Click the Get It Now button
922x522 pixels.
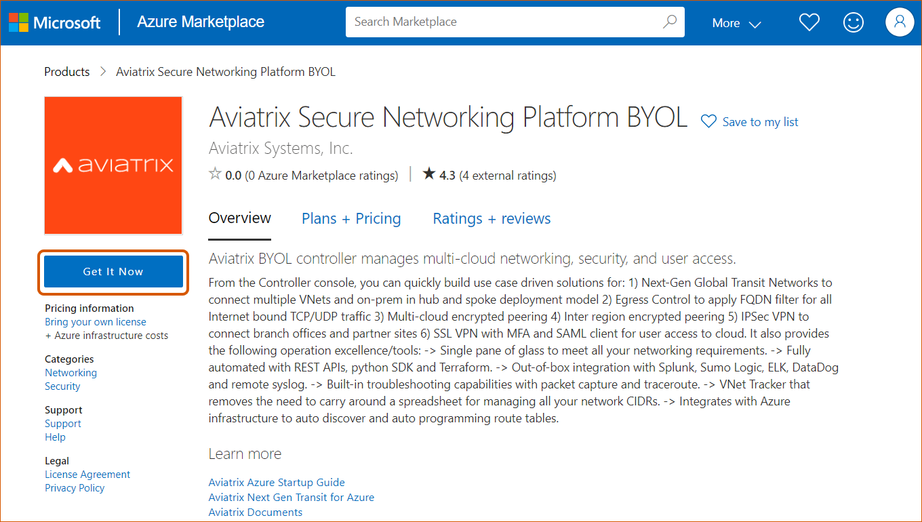(113, 271)
